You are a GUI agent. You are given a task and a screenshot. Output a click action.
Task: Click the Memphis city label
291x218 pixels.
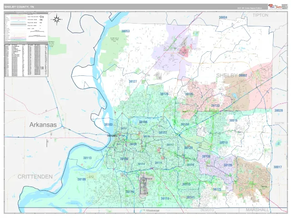coord(112,136)
